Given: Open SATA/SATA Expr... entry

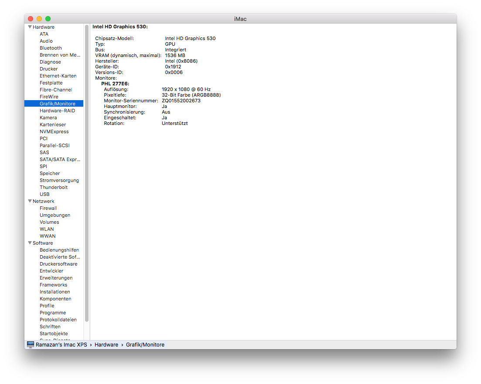Looking at the screenshot, I should point(60,159).
